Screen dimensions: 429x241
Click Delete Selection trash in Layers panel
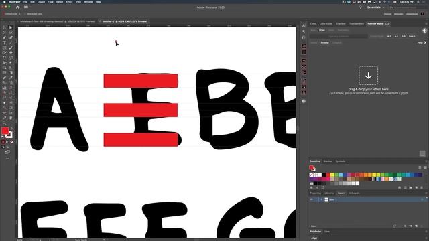(422, 226)
